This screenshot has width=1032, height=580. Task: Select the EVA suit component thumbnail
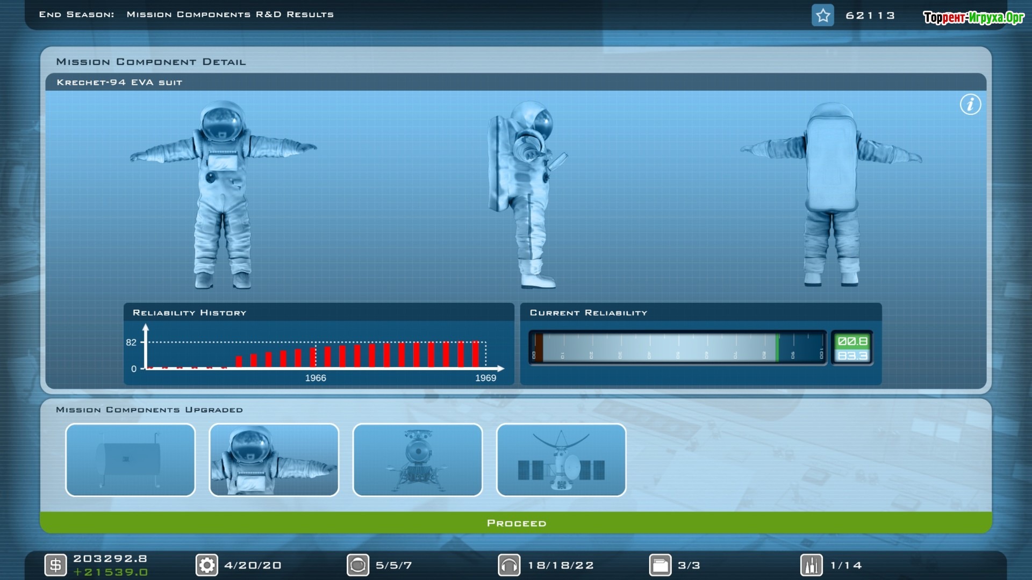pos(274,460)
